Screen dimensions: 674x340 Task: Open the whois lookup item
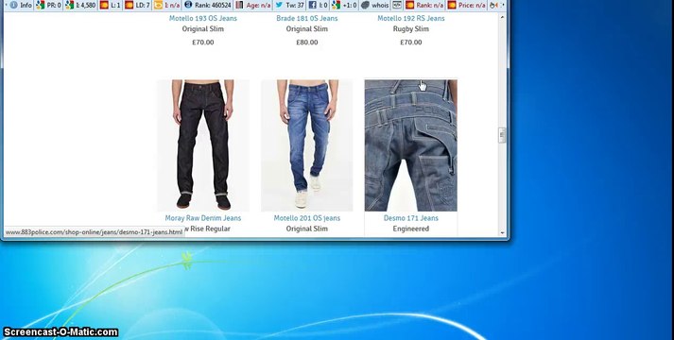point(375,5)
